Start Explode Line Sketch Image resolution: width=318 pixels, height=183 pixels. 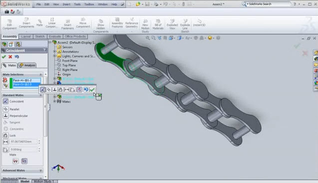click(185, 26)
